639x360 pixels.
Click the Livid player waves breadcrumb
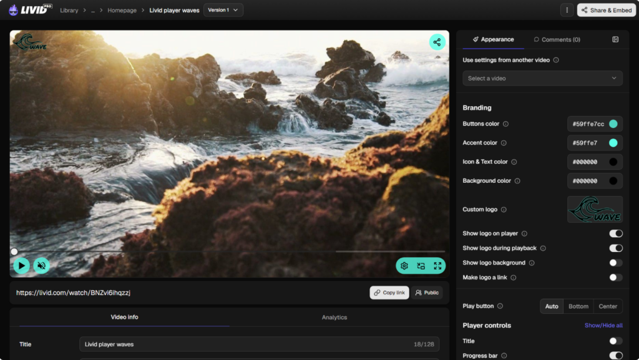(x=175, y=10)
